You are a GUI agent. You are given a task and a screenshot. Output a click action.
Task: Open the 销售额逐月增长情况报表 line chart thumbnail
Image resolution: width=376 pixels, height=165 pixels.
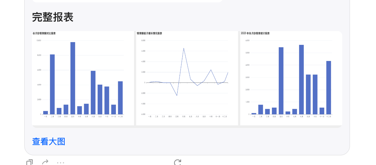(x=187, y=78)
